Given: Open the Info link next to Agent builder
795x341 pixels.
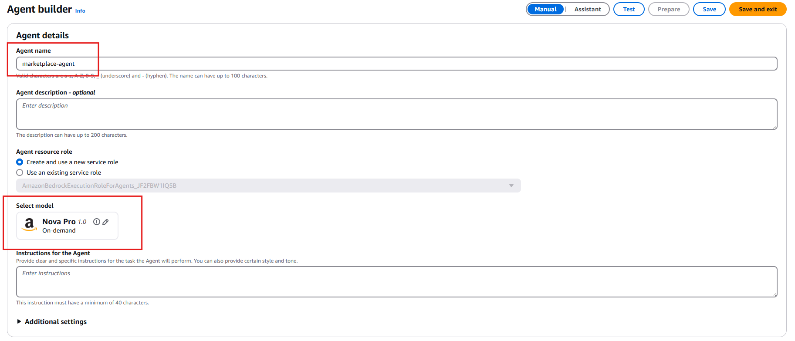Looking at the screenshot, I should click(80, 11).
